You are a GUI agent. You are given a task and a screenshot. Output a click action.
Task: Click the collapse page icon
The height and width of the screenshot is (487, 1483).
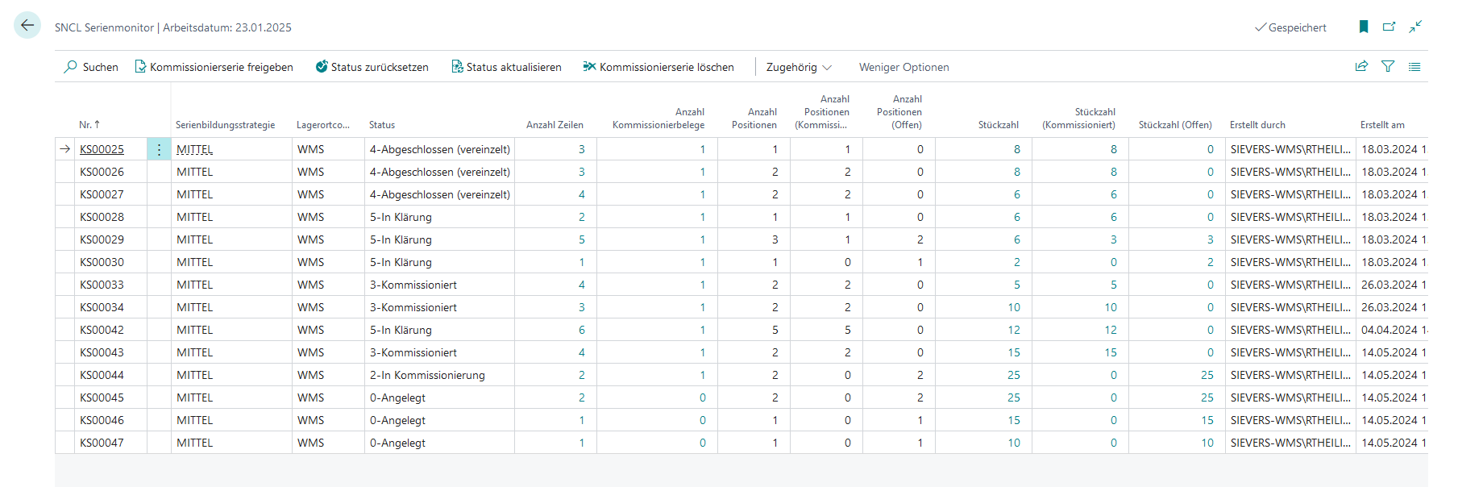pyautogui.click(x=1415, y=27)
